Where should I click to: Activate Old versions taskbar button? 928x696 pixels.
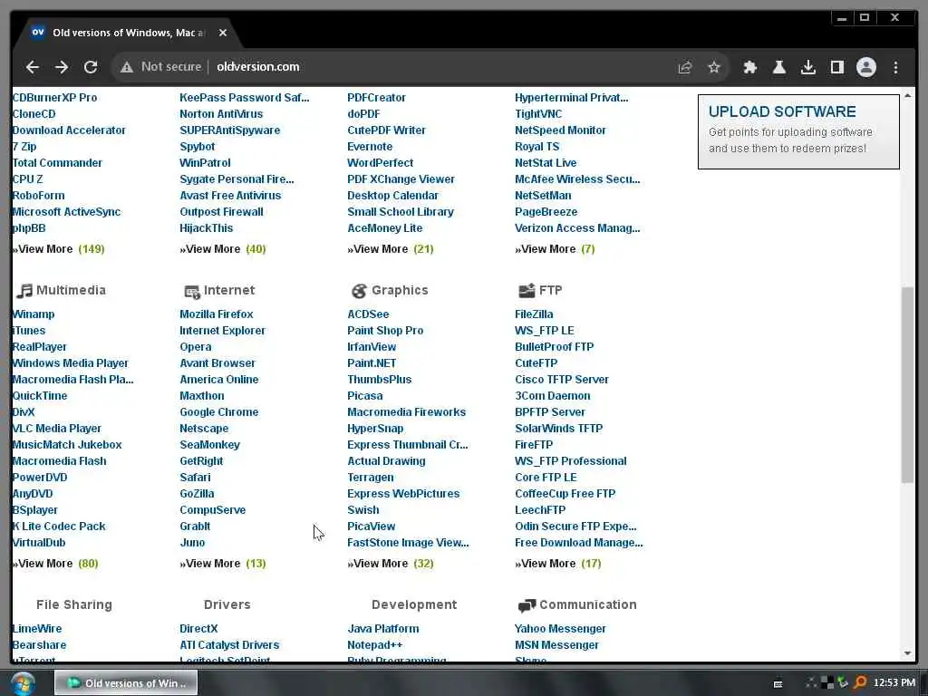coord(126,683)
